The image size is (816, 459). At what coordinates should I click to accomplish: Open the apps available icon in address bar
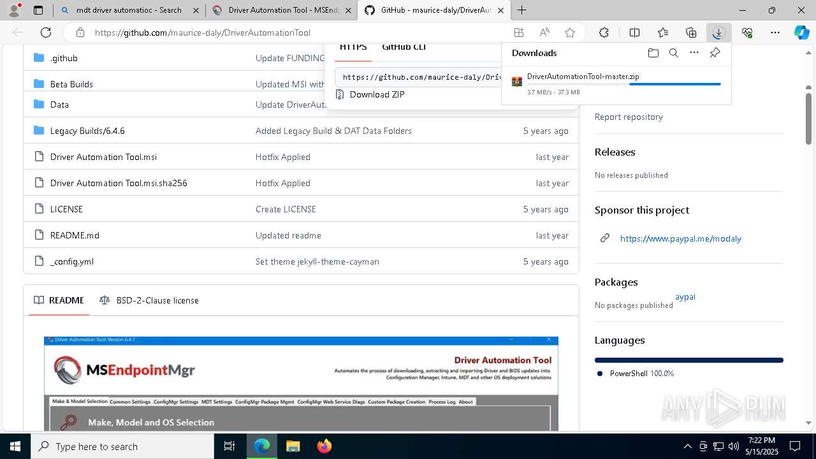pyautogui.click(x=519, y=33)
